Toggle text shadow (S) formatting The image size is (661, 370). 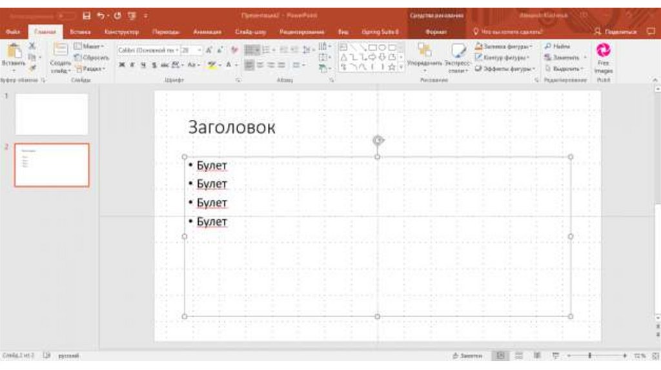pyautogui.click(x=154, y=65)
